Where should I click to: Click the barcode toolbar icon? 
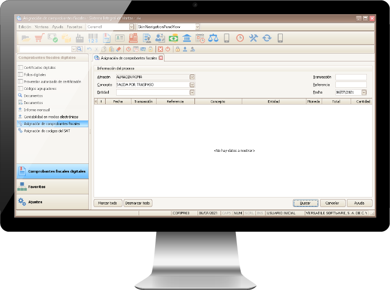point(93,38)
